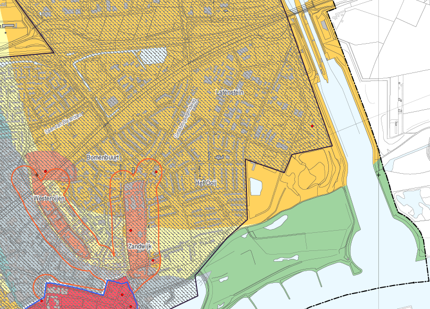430x309 pixels.
Task: Click the red dot below Zandwijk label
Action: tap(152, 261)
